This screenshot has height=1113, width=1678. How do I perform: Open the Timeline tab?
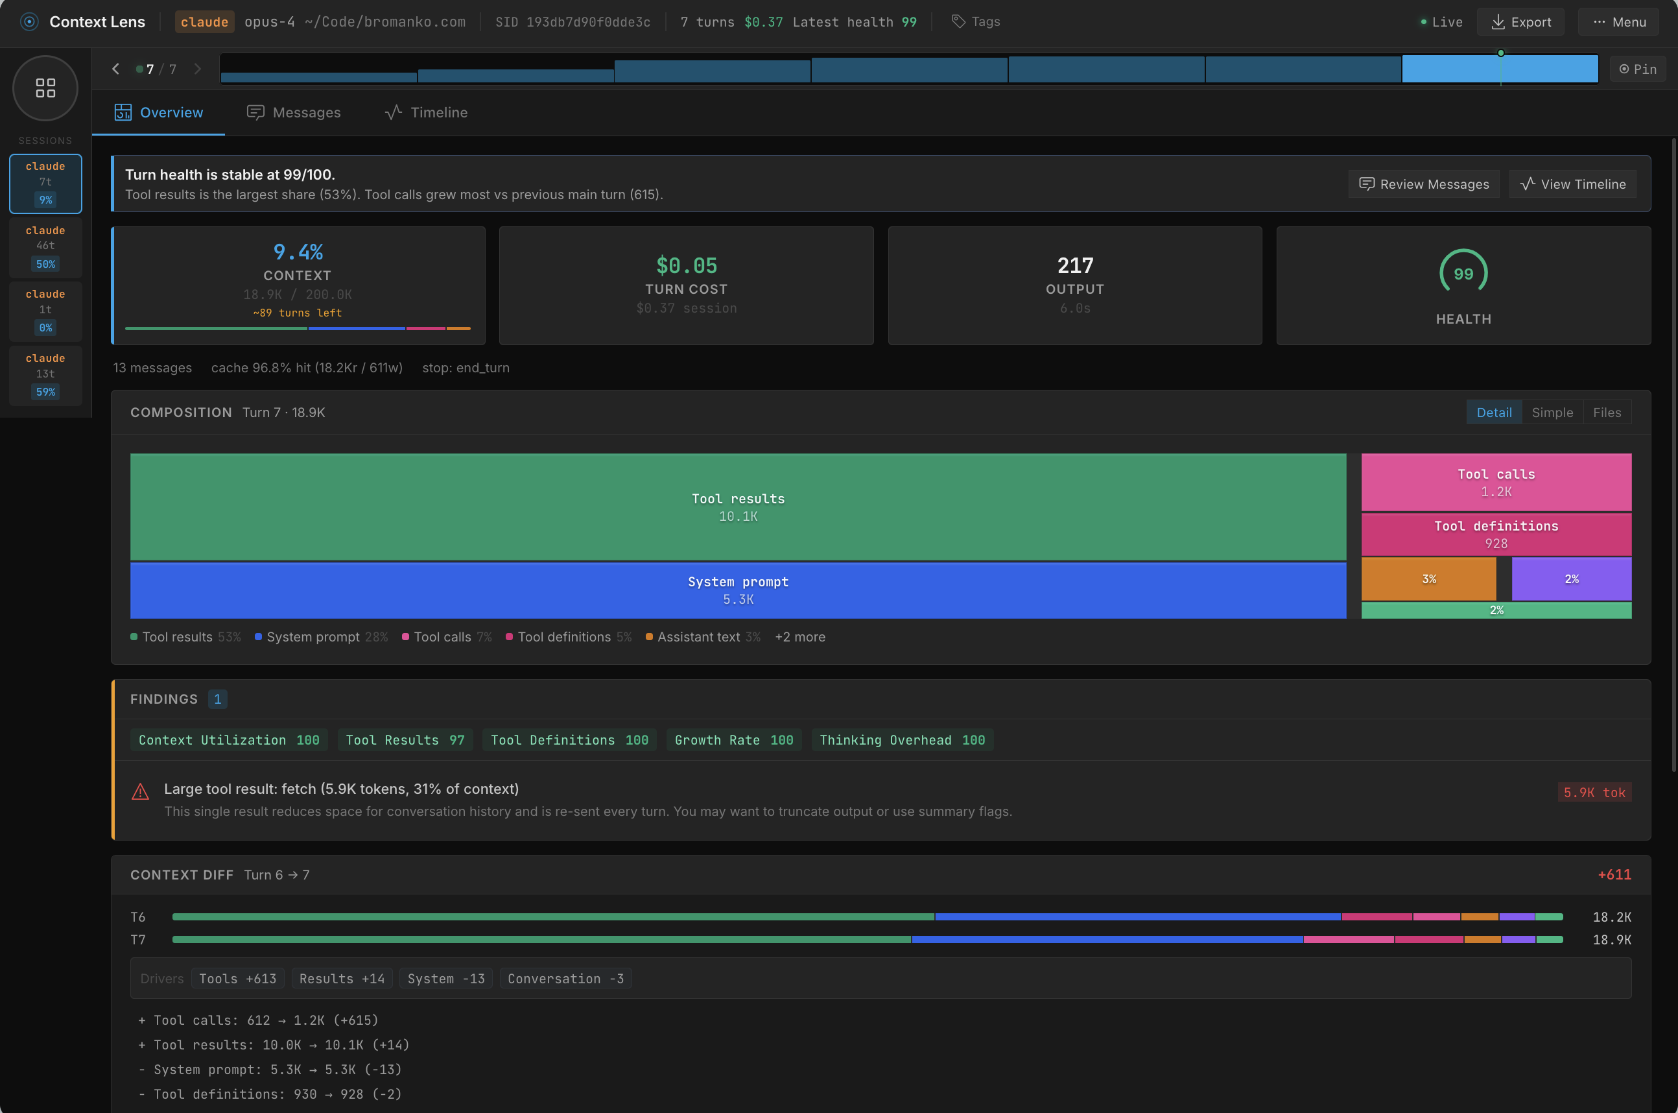click(x=426, y=112)
